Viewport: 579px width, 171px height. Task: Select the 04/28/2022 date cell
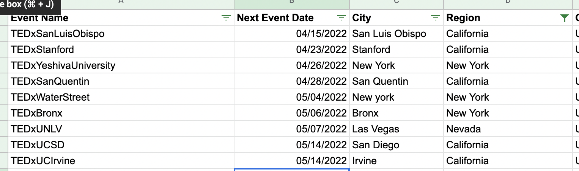[292, 81]
